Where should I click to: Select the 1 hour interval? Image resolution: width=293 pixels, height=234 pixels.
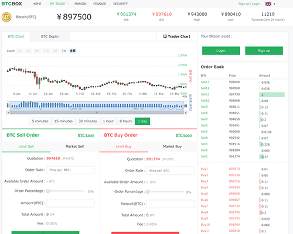tap(108, 121)
